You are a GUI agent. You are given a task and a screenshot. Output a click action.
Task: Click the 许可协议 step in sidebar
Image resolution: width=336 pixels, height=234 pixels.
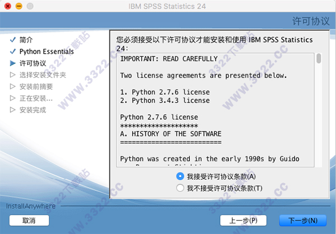33,63
